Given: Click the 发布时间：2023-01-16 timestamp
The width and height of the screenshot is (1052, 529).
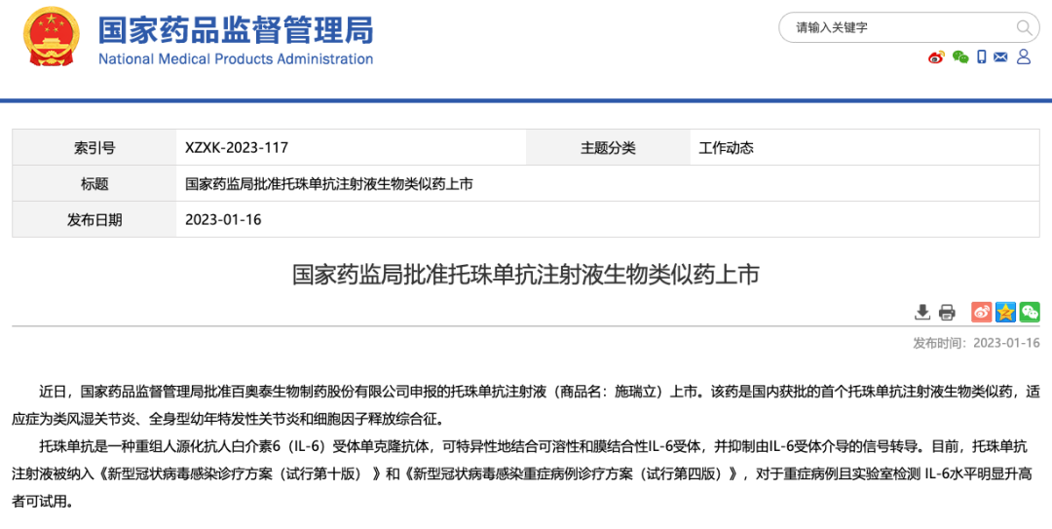Looking at the screenshot, I should (976, 343).
